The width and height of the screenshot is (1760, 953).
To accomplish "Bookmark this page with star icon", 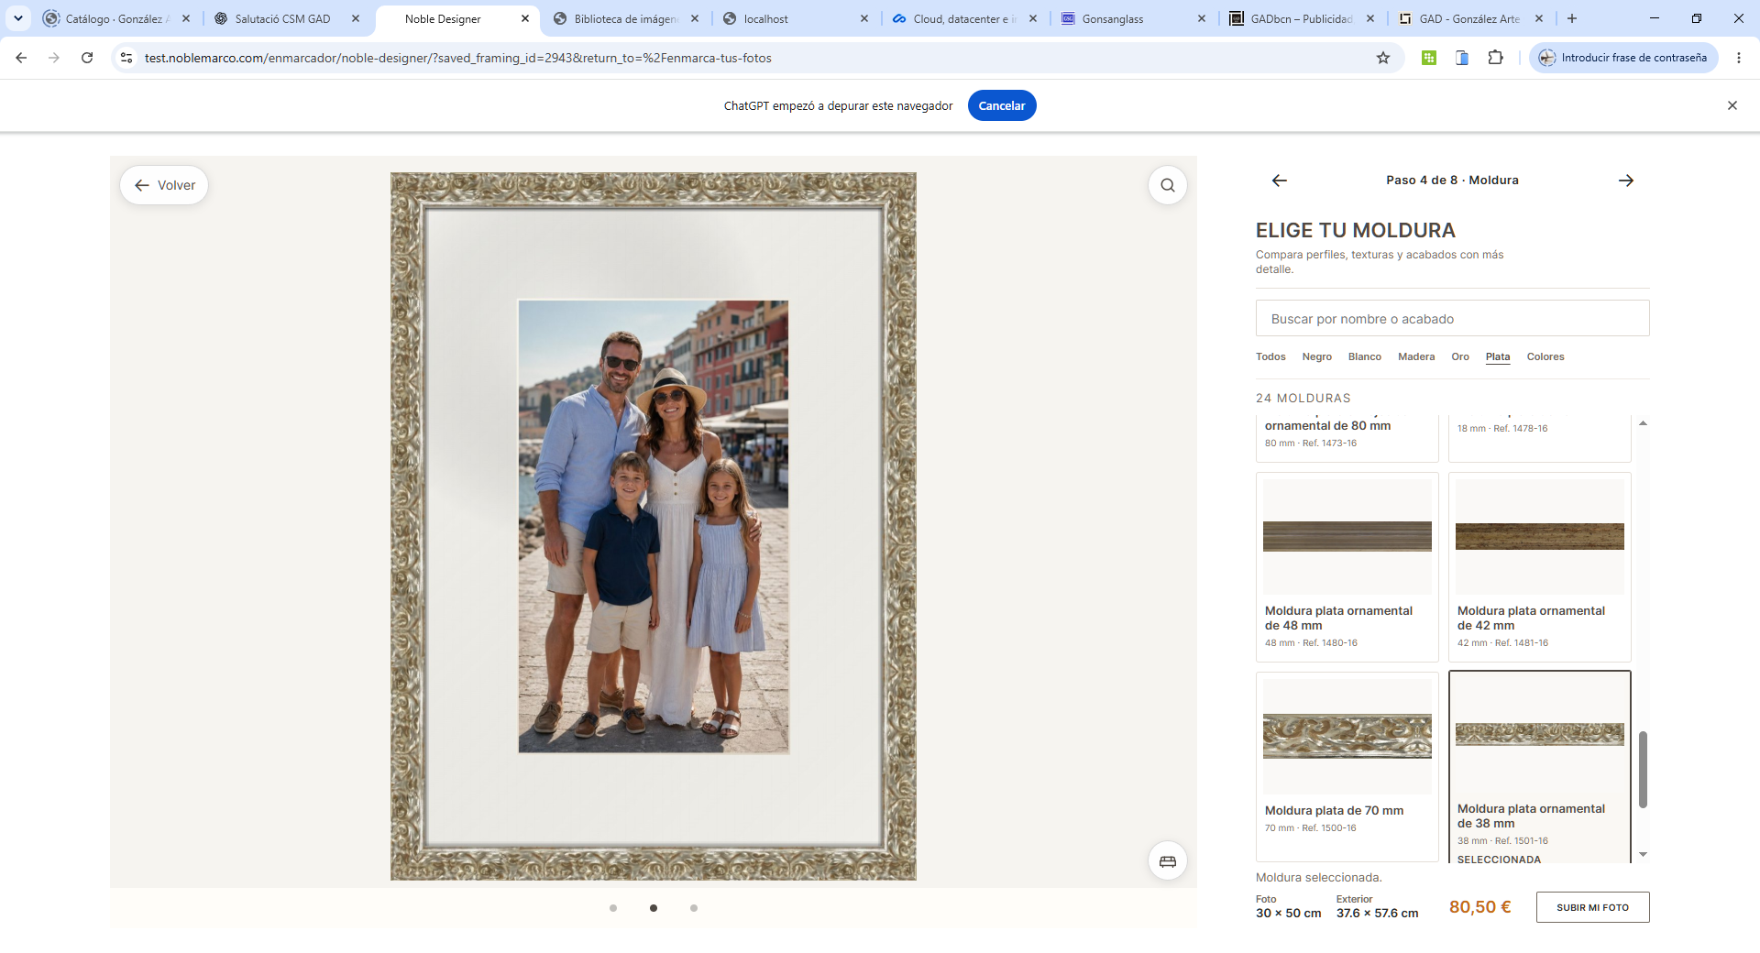I will tap(1383, 58).
